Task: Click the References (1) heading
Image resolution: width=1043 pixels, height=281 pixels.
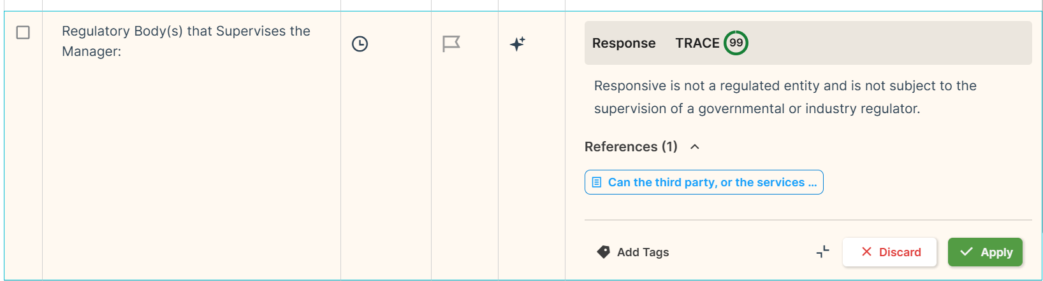Action: point(631,147)
